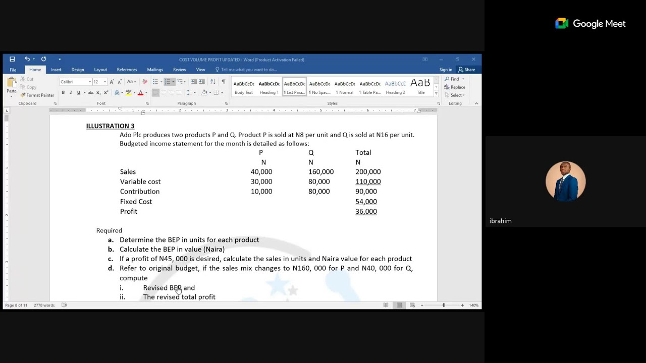Toggle strikethrough formatting
This screenshot has height=363, width=646.
click(x=90, y=93)
